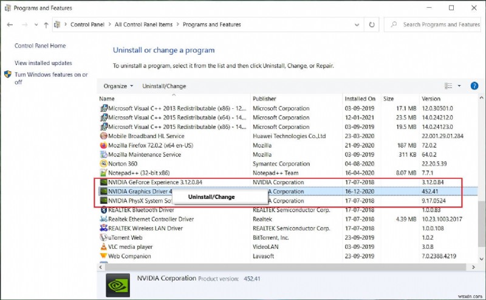
Task: Click Control Panel in the breadcrumb
Action: (87, 24)
